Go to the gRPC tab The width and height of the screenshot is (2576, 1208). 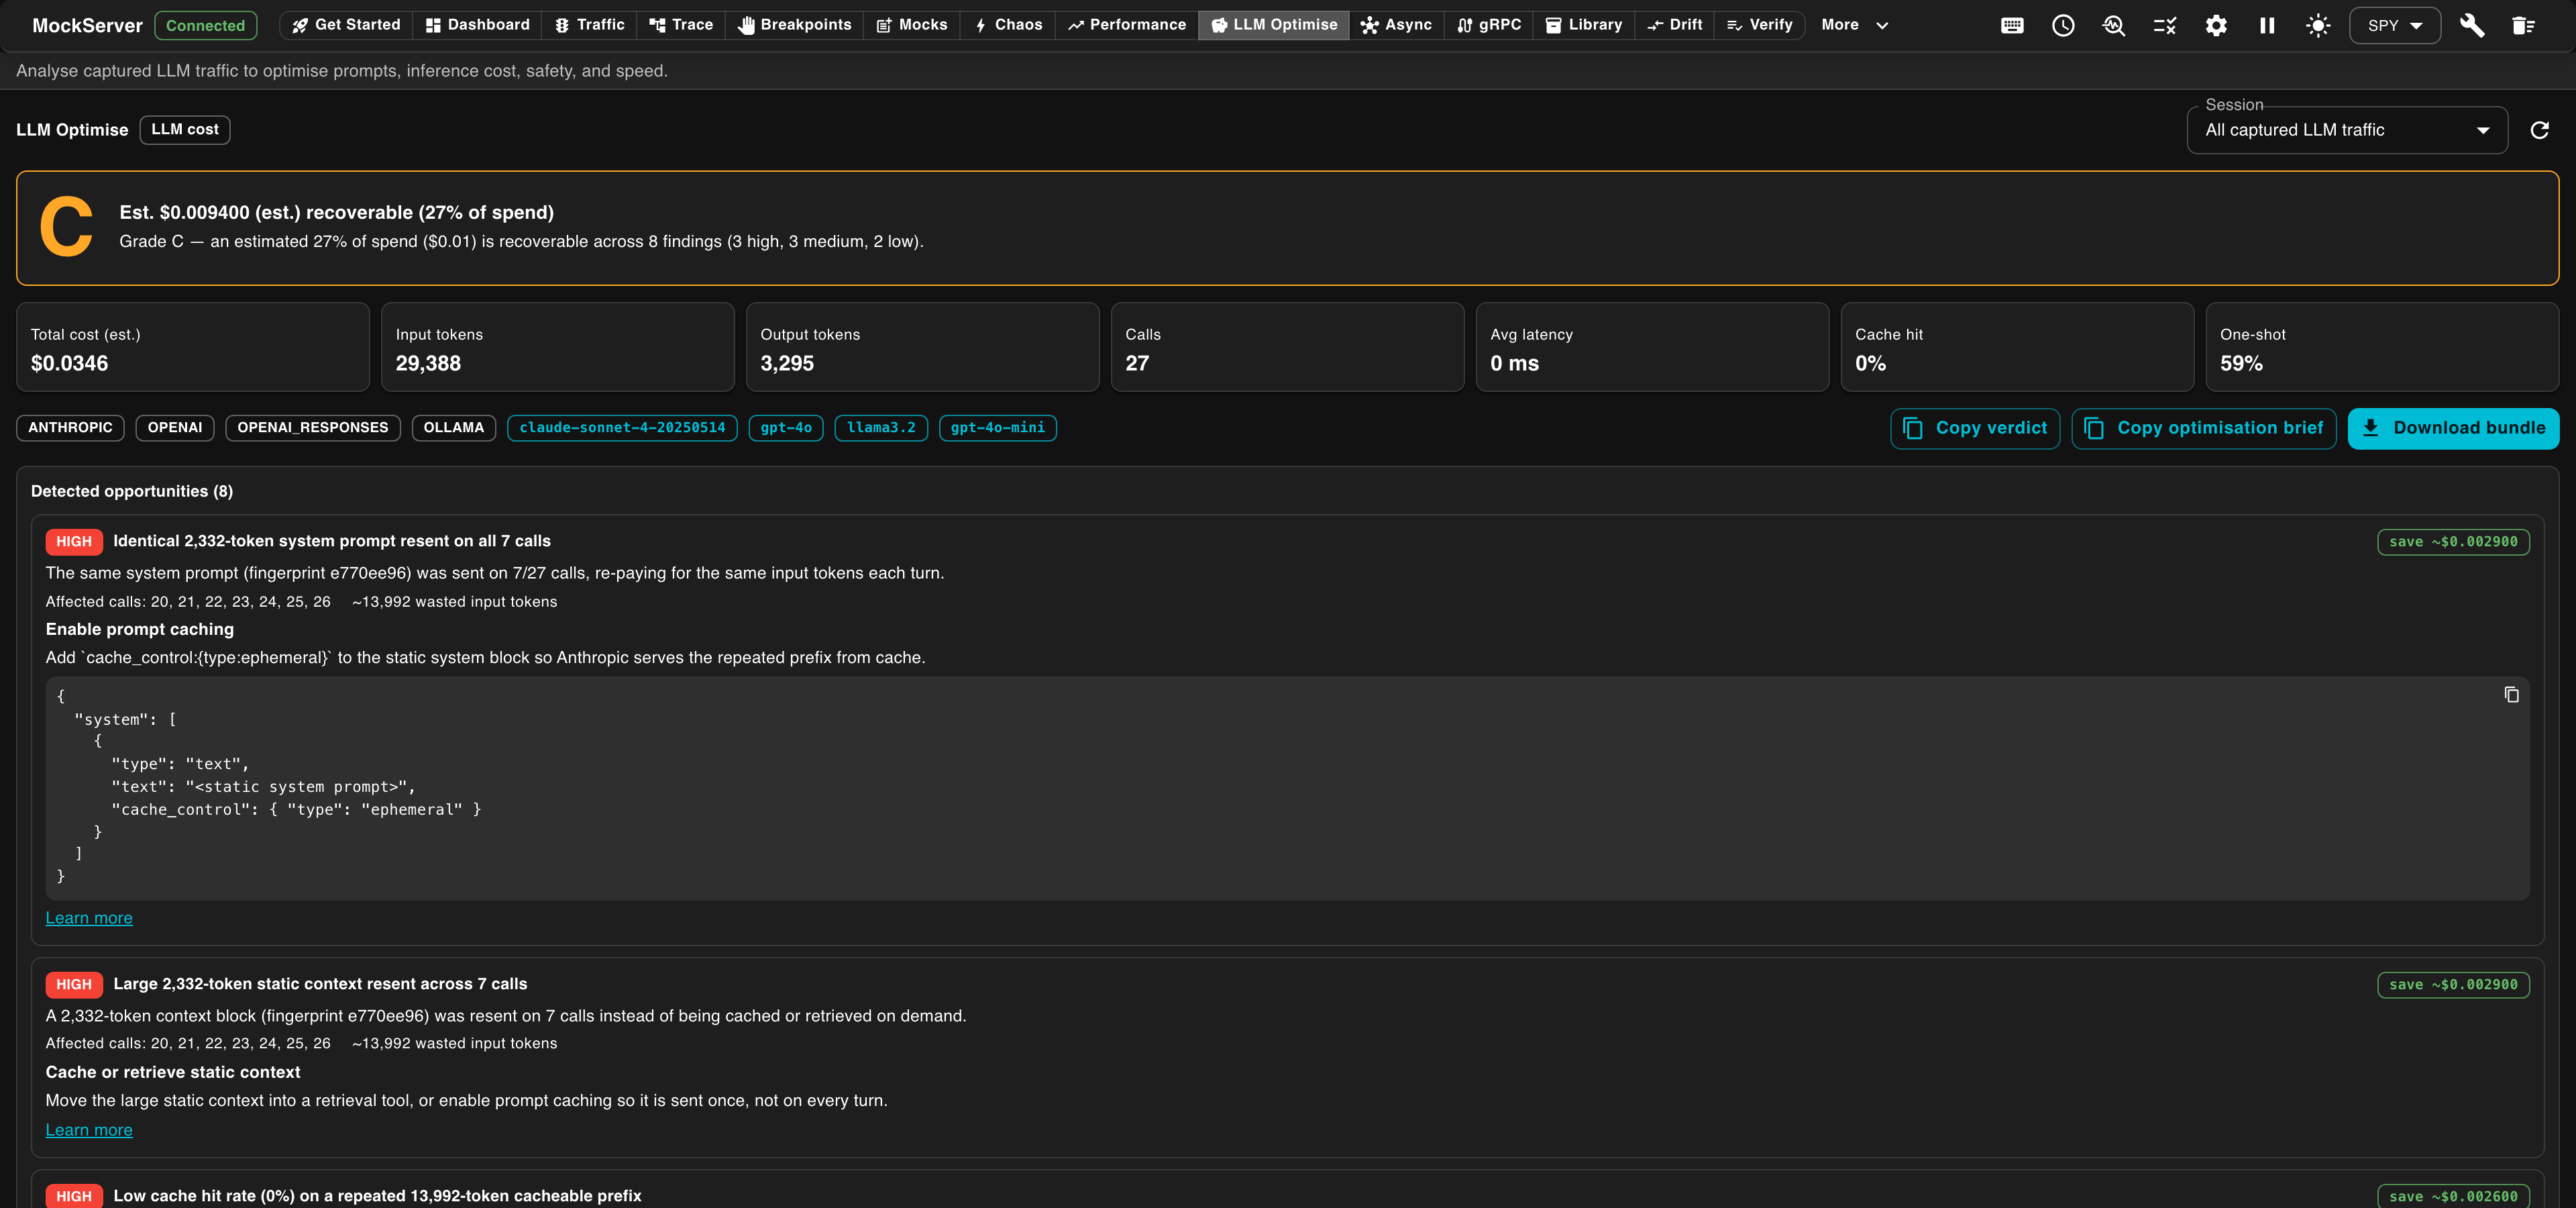pos(1488,25)
